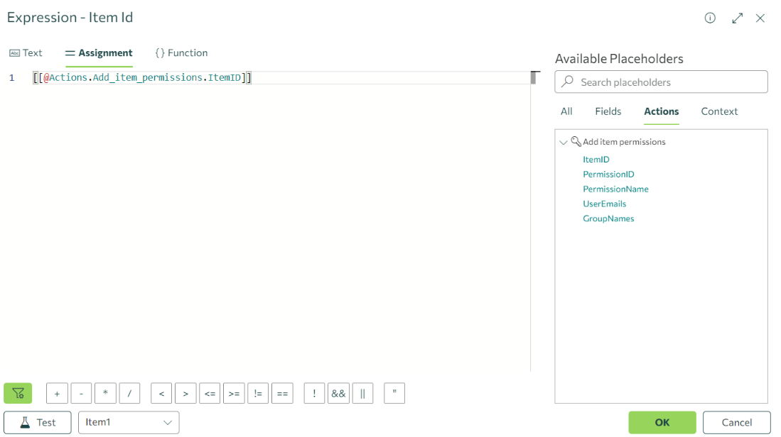Click in Search placeholders field
This screenshot has width=781, height=437.
(x=662, y=82)
